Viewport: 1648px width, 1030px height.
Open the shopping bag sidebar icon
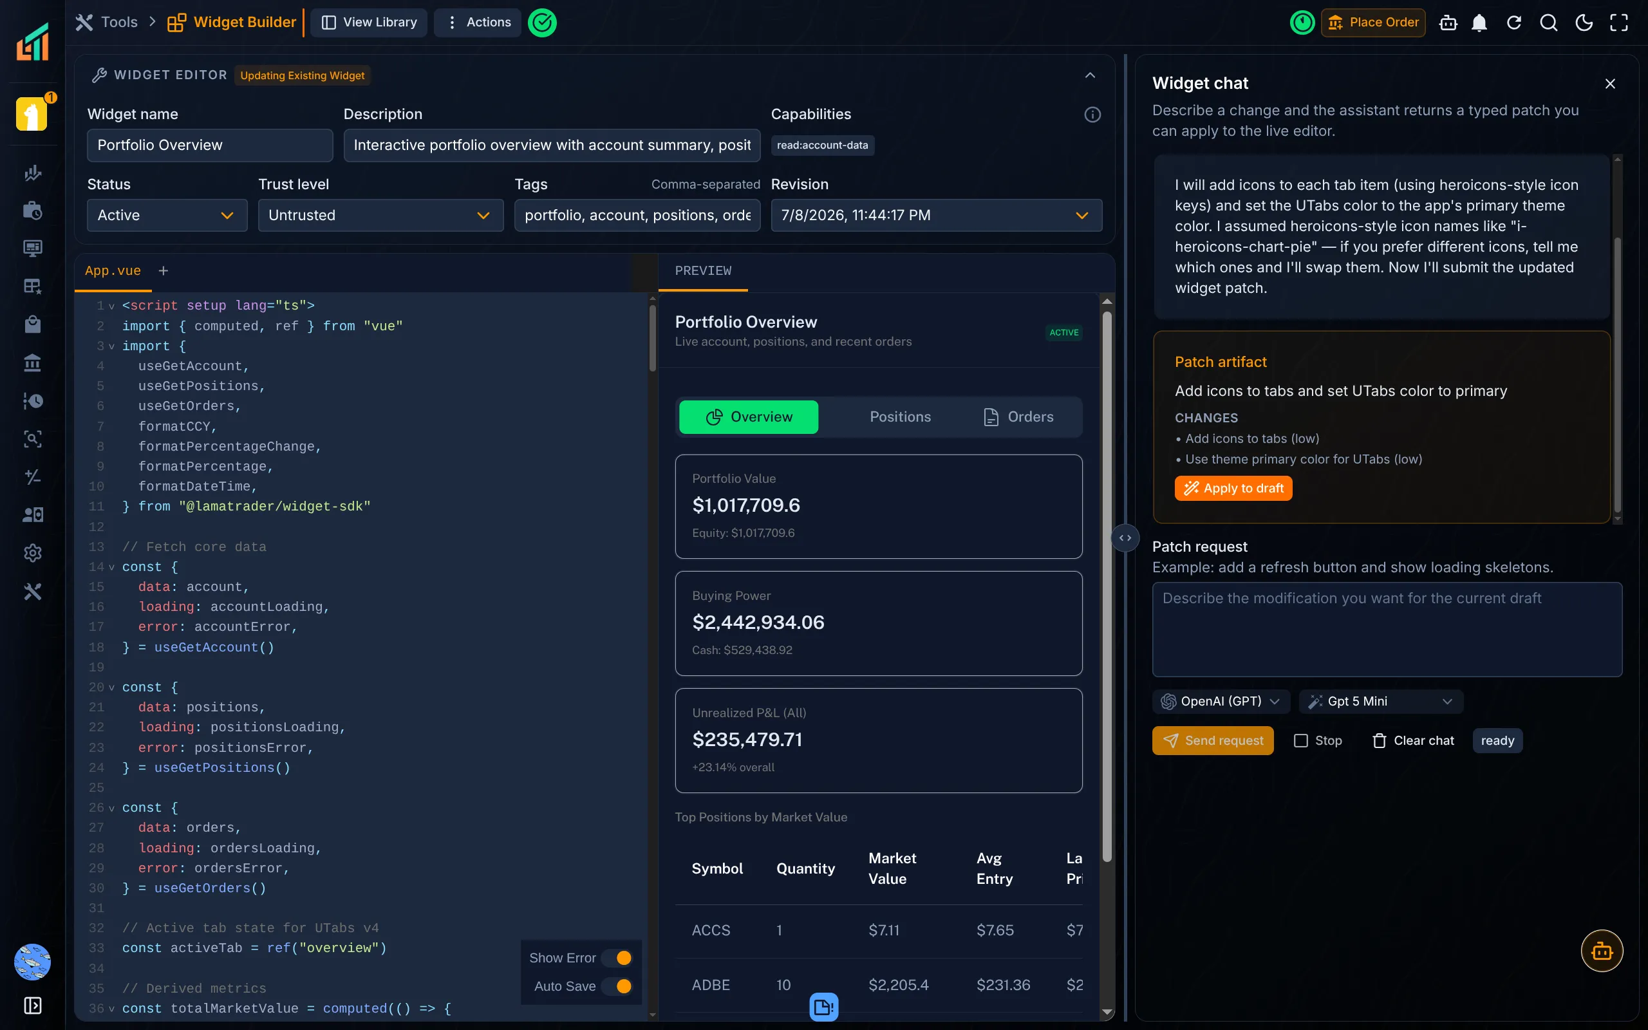(x=32, y=324)
